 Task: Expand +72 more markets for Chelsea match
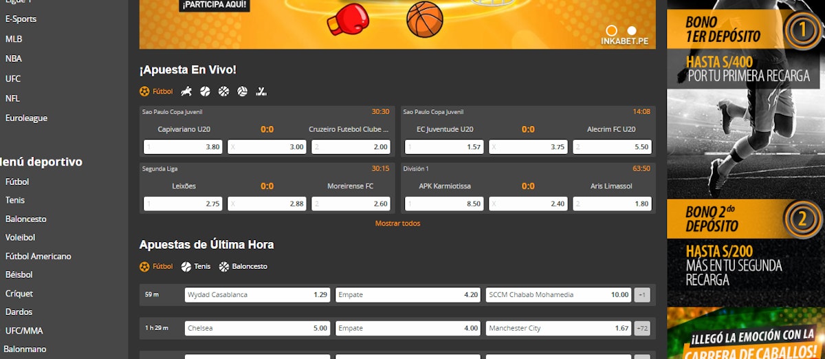[641, 329]
